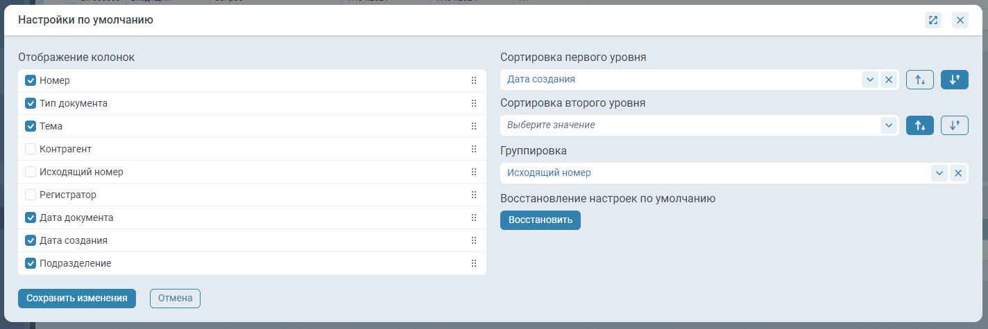
Task: Set second-level sorting to descending order
Action: pos(954,125)
